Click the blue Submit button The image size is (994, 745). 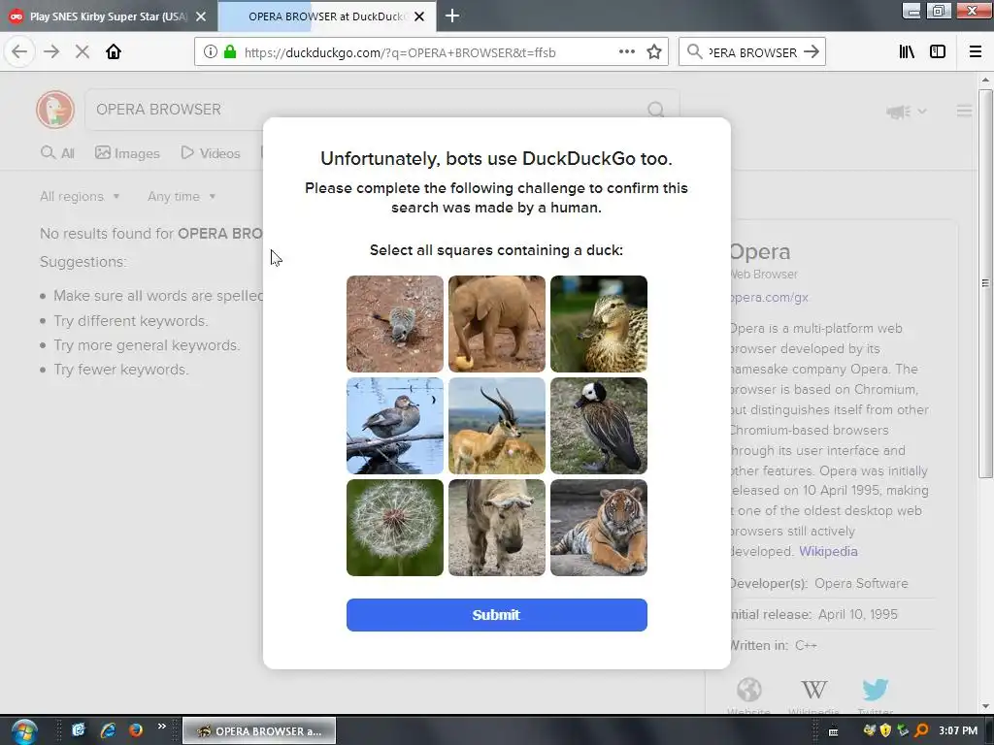click(x=497, y=615)
